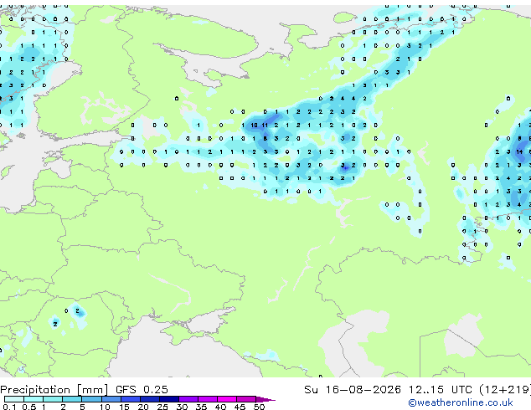Click the map value '10'
Screen dimensions: 531x410
click(254, 126)
